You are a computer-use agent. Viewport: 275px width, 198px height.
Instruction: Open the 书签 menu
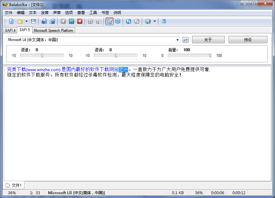point(105,13)
